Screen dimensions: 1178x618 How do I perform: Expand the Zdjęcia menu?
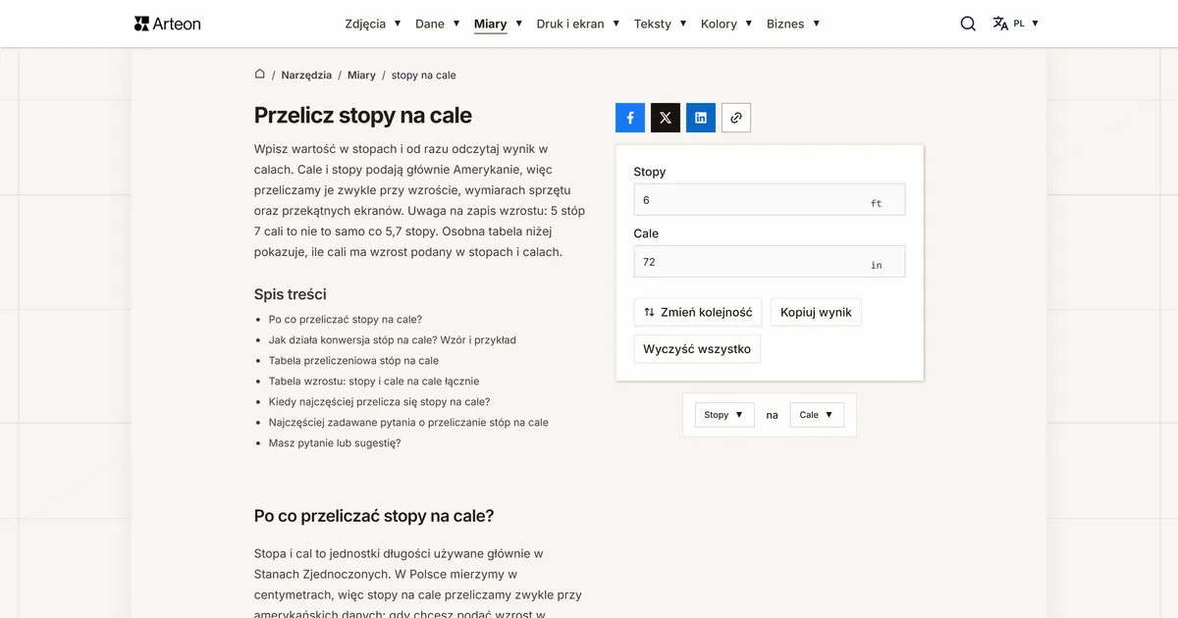(373, 24)
